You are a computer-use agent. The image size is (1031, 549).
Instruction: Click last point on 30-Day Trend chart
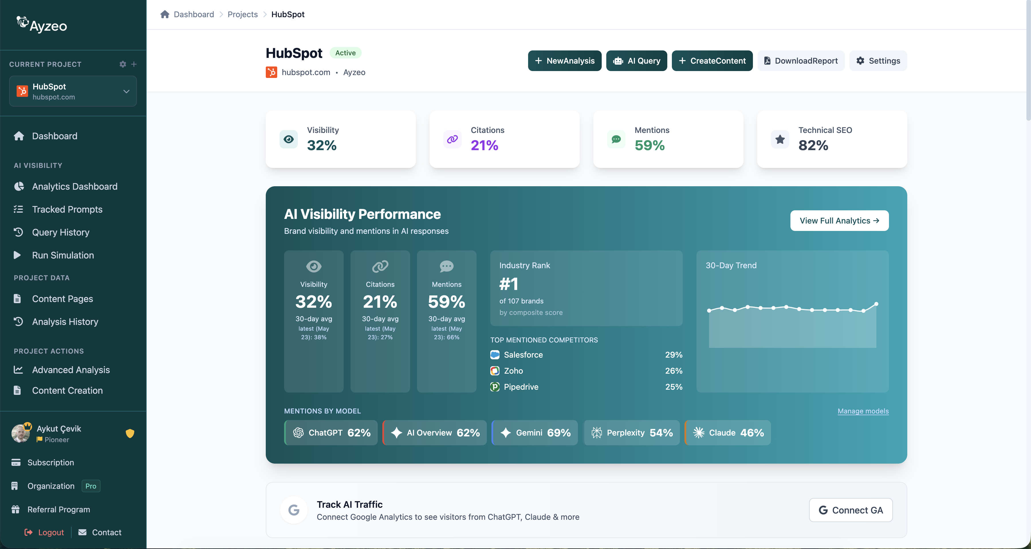point(876,304)
